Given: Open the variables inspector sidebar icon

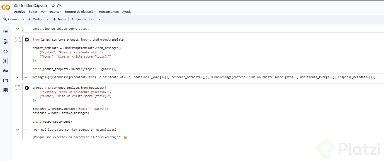Looking at the screenshot, I should [6, 61].
